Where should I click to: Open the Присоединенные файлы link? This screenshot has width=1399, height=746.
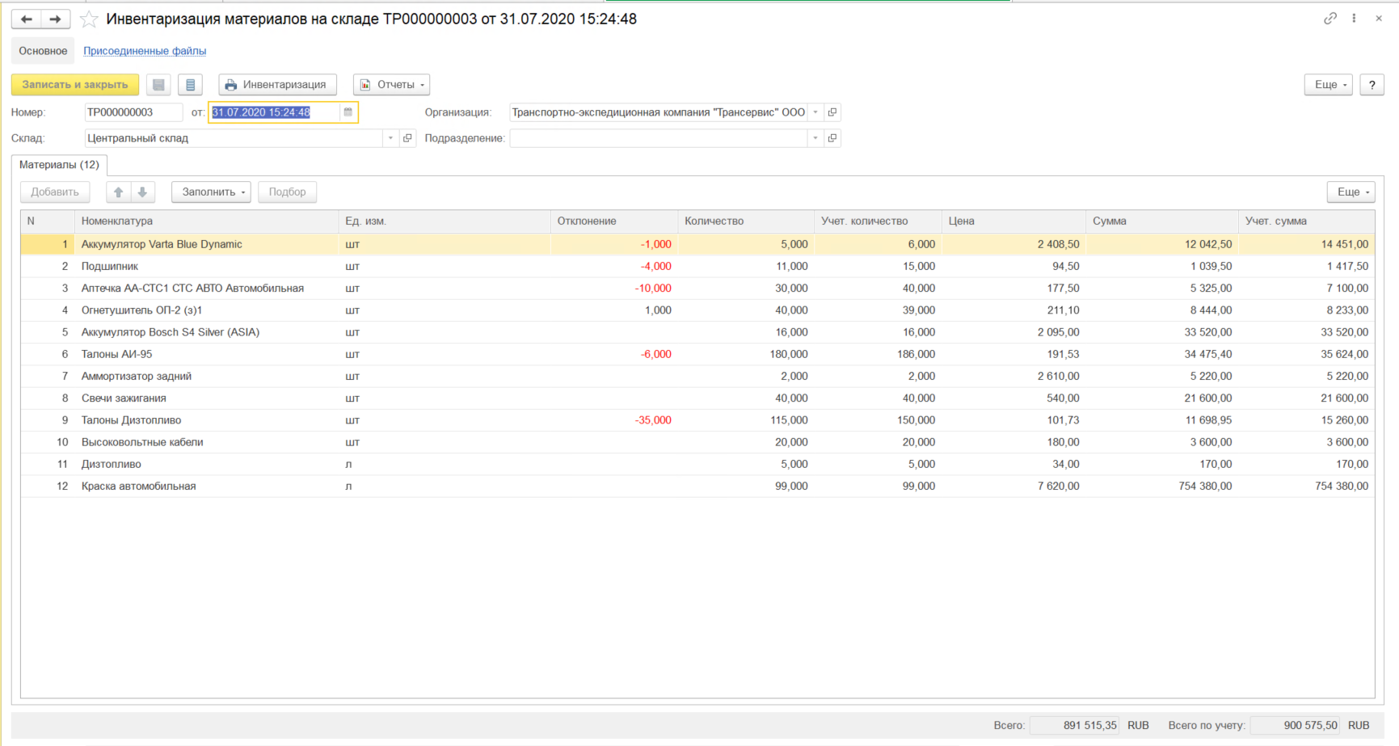tap(145, 51)
